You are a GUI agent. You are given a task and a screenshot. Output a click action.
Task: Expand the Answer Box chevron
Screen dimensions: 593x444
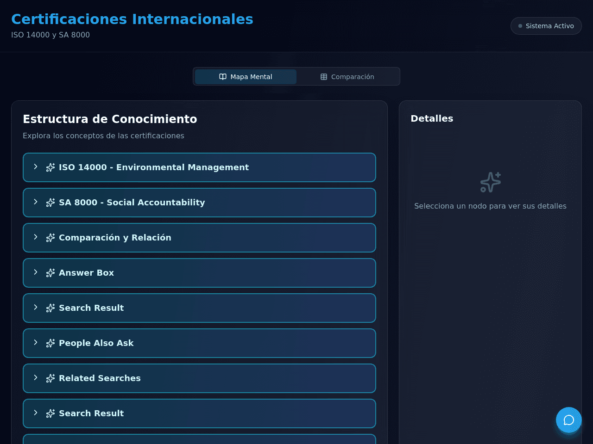pos(36,272)
